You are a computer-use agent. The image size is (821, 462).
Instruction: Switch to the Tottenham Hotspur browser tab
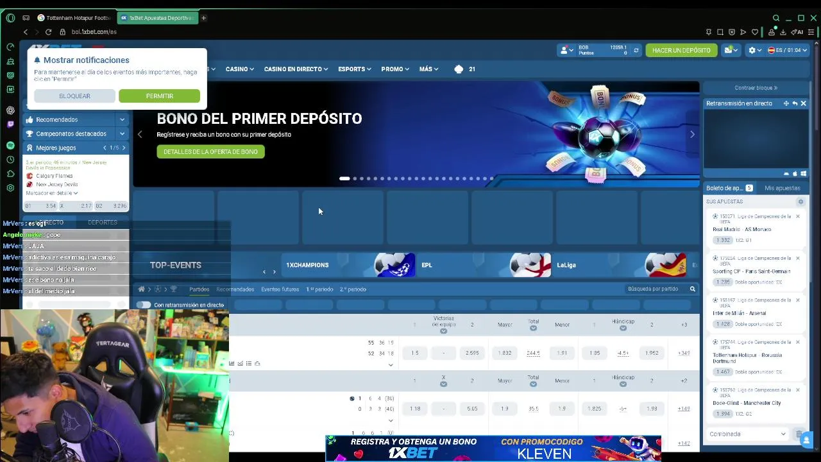tap(74, 18)
